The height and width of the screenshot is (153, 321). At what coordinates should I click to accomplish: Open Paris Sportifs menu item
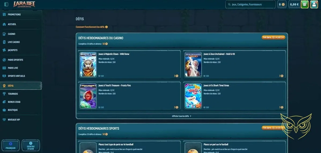pos(15,60)
